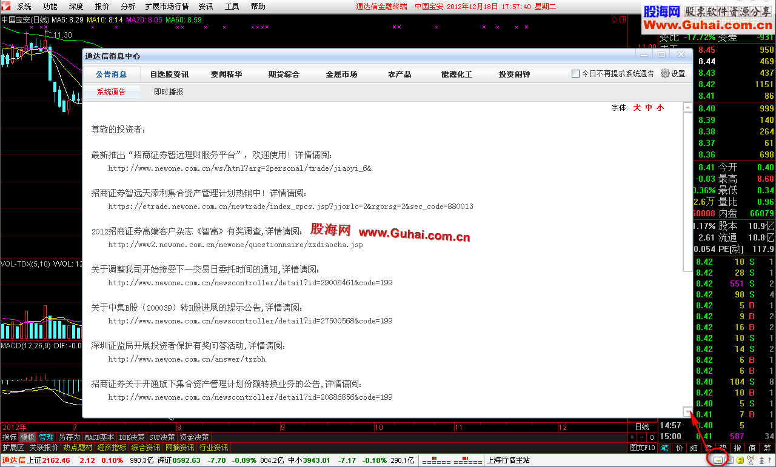This screenshot has width=776, height=467.
Task: Click the yellow upload badge icon in status bar
Action: coord(740,460)
